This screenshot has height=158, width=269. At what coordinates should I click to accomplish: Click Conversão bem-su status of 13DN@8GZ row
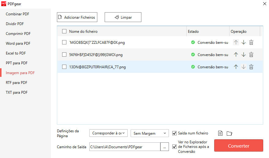pos(213,67)
